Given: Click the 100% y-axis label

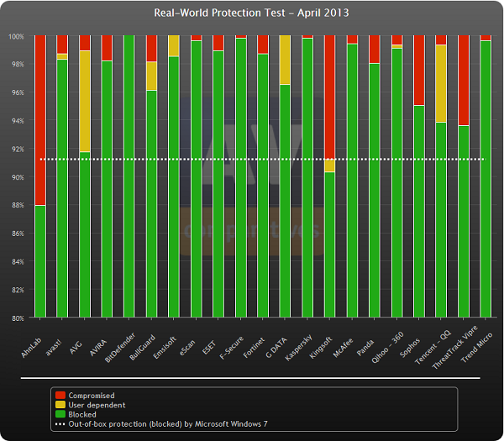Looking at the screenshot, I should pos(17,36).
